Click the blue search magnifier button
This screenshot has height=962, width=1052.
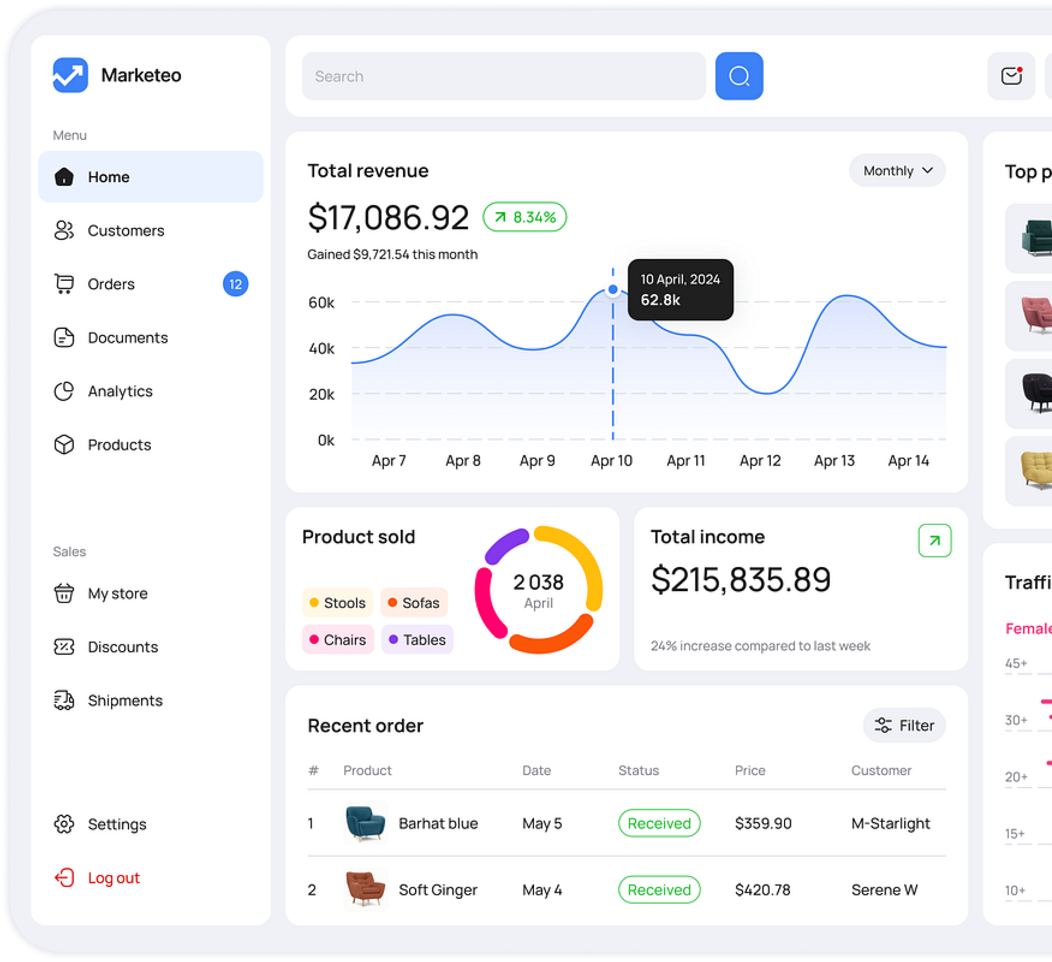pos(739,76)
